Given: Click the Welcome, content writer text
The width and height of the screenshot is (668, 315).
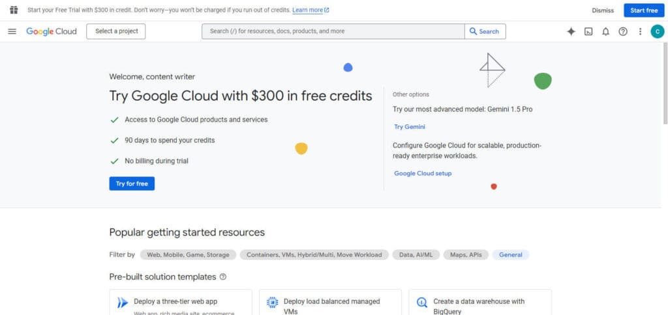Looking at the screenshot, I should (152, 77).
